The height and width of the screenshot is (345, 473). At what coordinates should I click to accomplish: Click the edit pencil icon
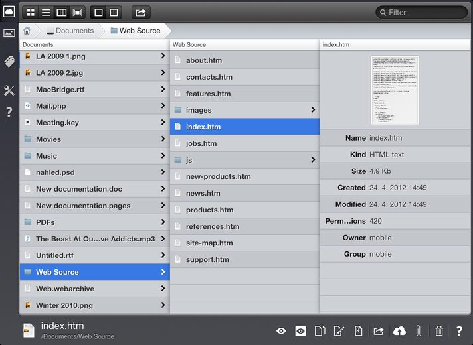[339, 331]
